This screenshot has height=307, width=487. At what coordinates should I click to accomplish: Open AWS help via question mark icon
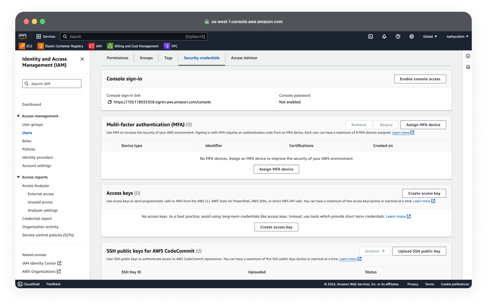click(398, 36)
